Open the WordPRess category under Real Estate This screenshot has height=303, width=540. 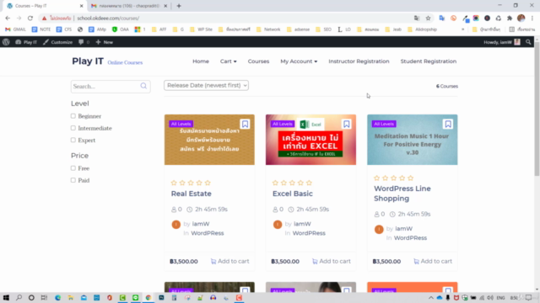[208, 233]
